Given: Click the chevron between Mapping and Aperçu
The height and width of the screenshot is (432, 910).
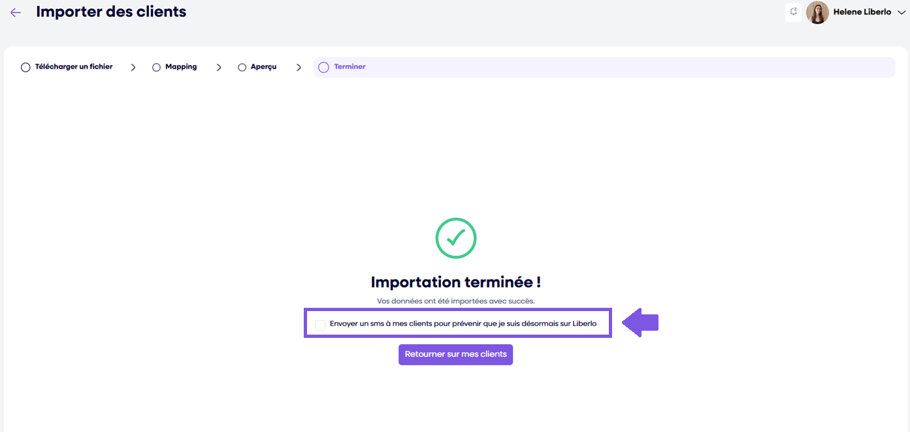Looking at the screenshot, I should (219, 67).
